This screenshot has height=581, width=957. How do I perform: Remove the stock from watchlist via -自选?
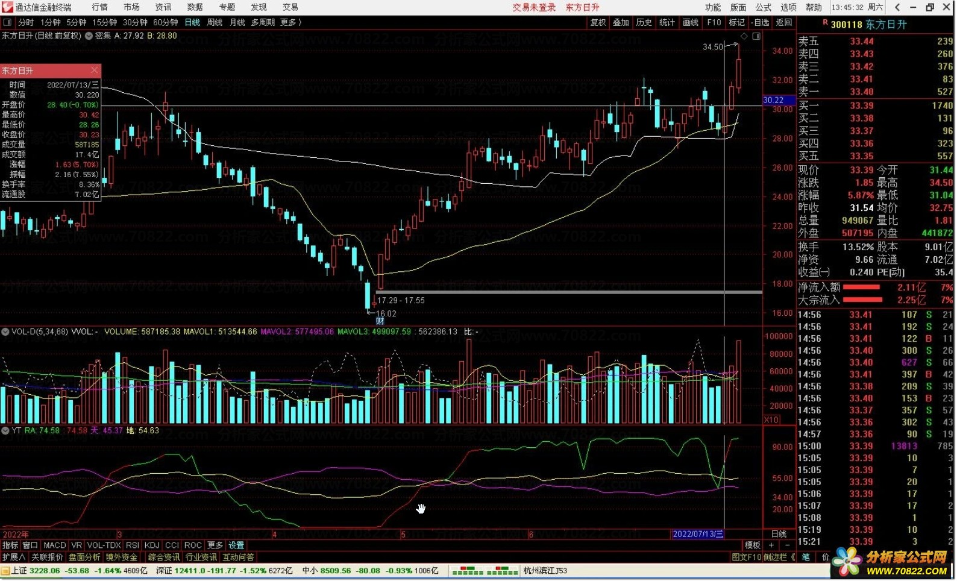point(761,22)
